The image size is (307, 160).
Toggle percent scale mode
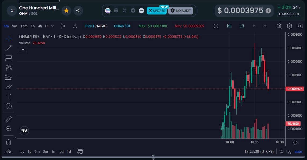point(281,151)
